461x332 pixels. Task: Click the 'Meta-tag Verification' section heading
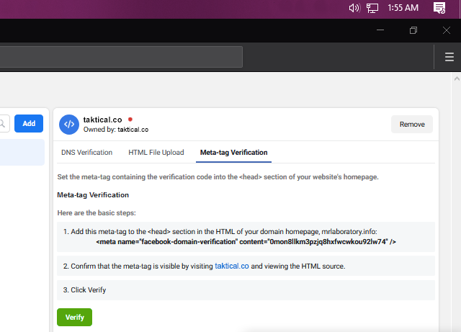pyautogui.click(x=93, y=194)
